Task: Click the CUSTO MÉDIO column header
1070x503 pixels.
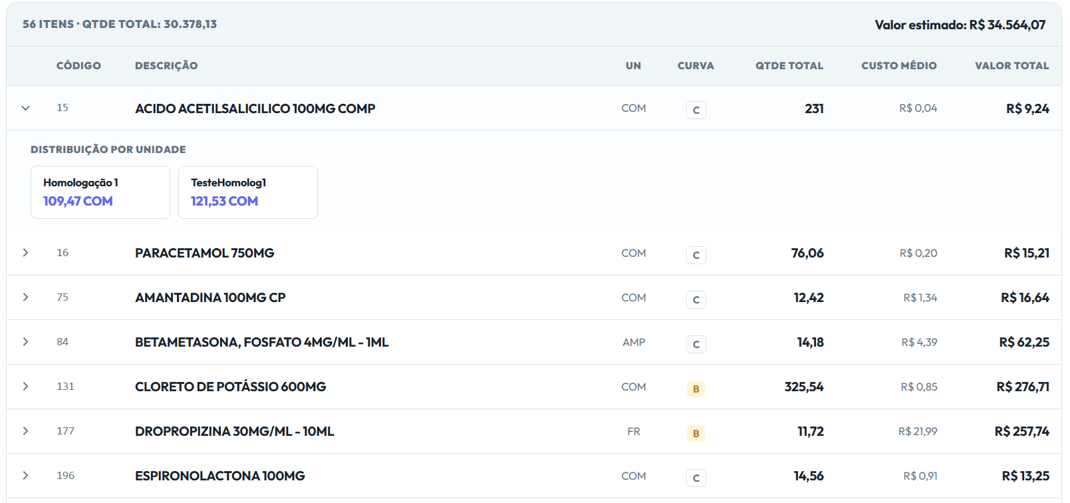Action: coord(899,66)
